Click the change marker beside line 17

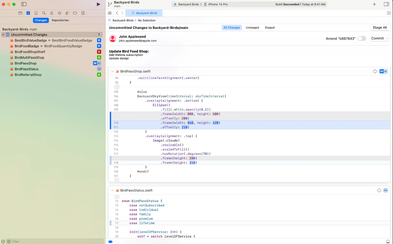coord(110,223)
